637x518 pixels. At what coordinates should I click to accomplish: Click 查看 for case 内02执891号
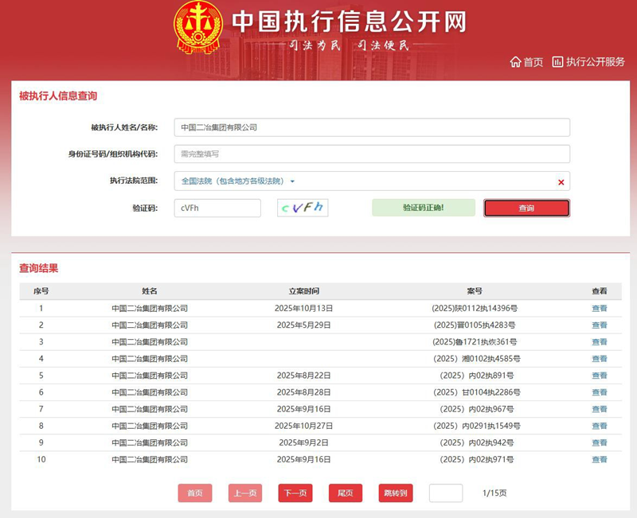coord(599,376)
